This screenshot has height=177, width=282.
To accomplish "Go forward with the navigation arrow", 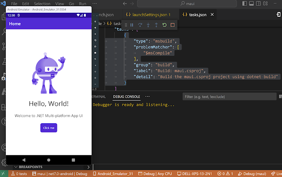I will 132,4.
